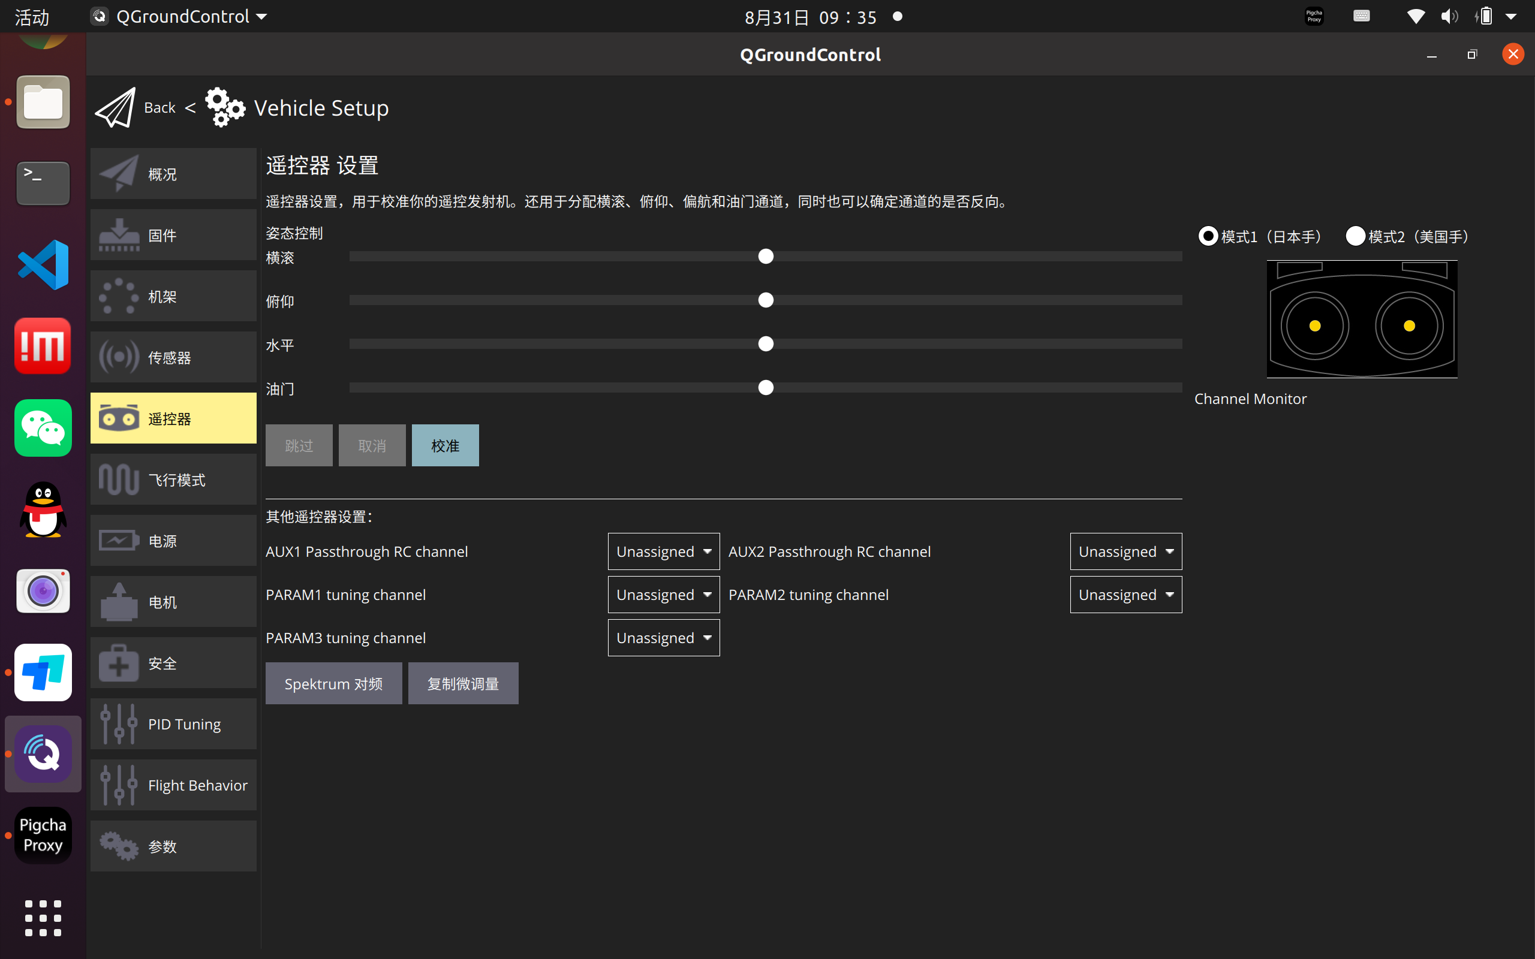Click the Spektrum 对频 bind button
Image resolution: width=1535 pixels, height=959 pixels.
tap(333, 684)
